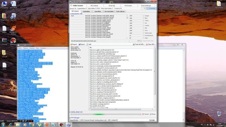
Task: Open the File Dumper tab
Action: (x=128, y=6)
